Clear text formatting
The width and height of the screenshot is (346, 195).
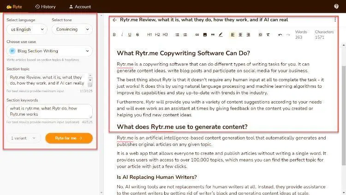pos(268,35)
